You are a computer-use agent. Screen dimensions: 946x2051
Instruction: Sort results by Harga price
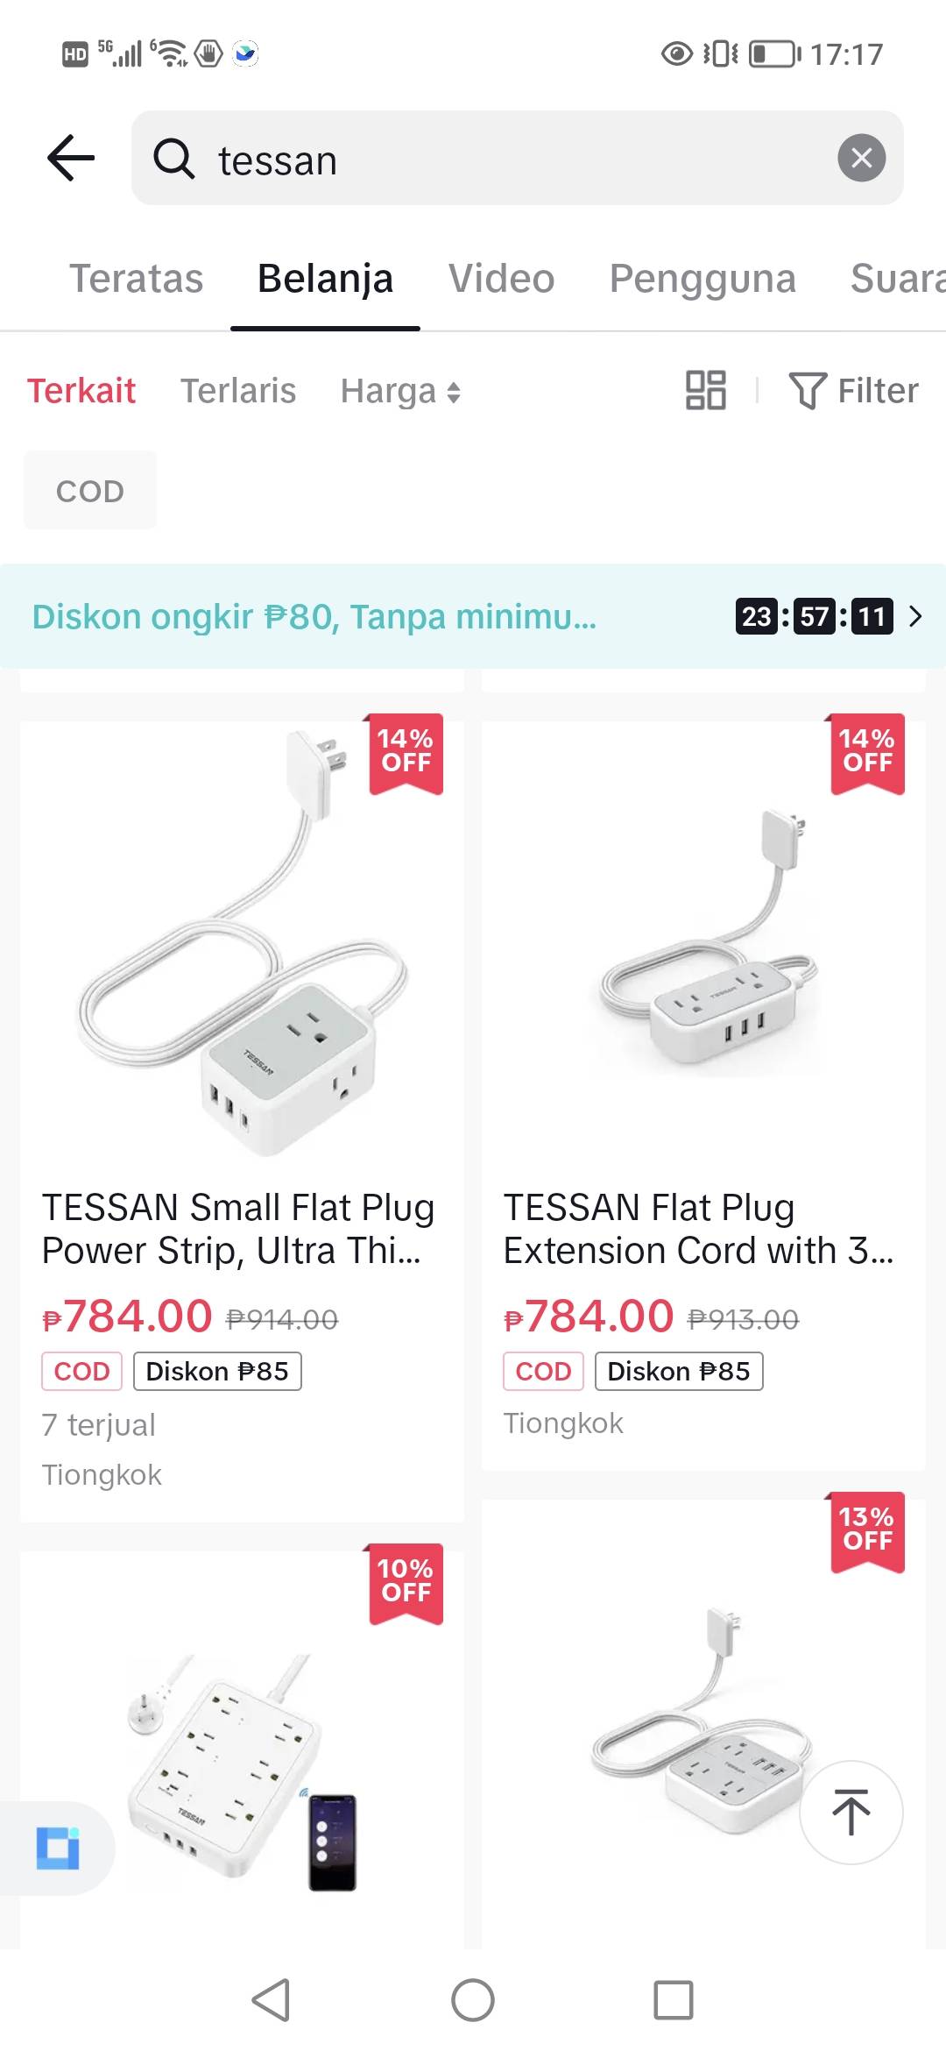click(x=400, y=391)
